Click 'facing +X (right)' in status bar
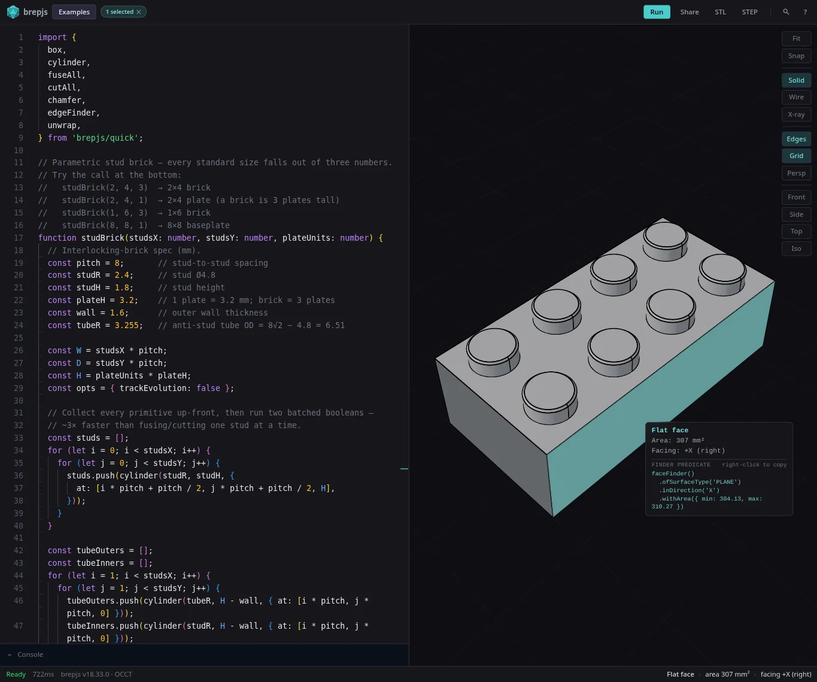The image size is (817, 682). [786, 674]
